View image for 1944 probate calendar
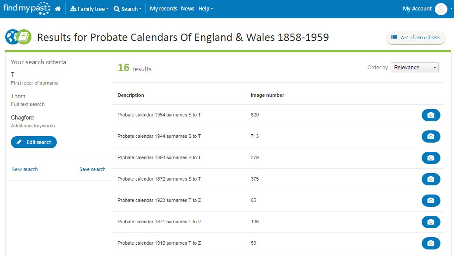 pyautogui.click(x=430, y=137)
